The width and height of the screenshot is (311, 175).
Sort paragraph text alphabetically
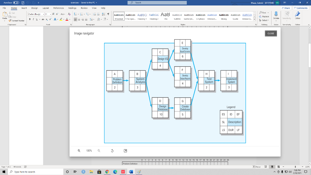tap(103, 14)
